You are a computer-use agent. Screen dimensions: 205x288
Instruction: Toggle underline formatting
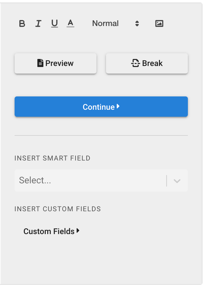pyautogui.click(x=54, y=23)
